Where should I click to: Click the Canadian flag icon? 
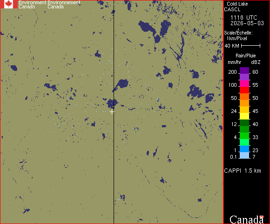pyautogui.click(x=9, y=4)
